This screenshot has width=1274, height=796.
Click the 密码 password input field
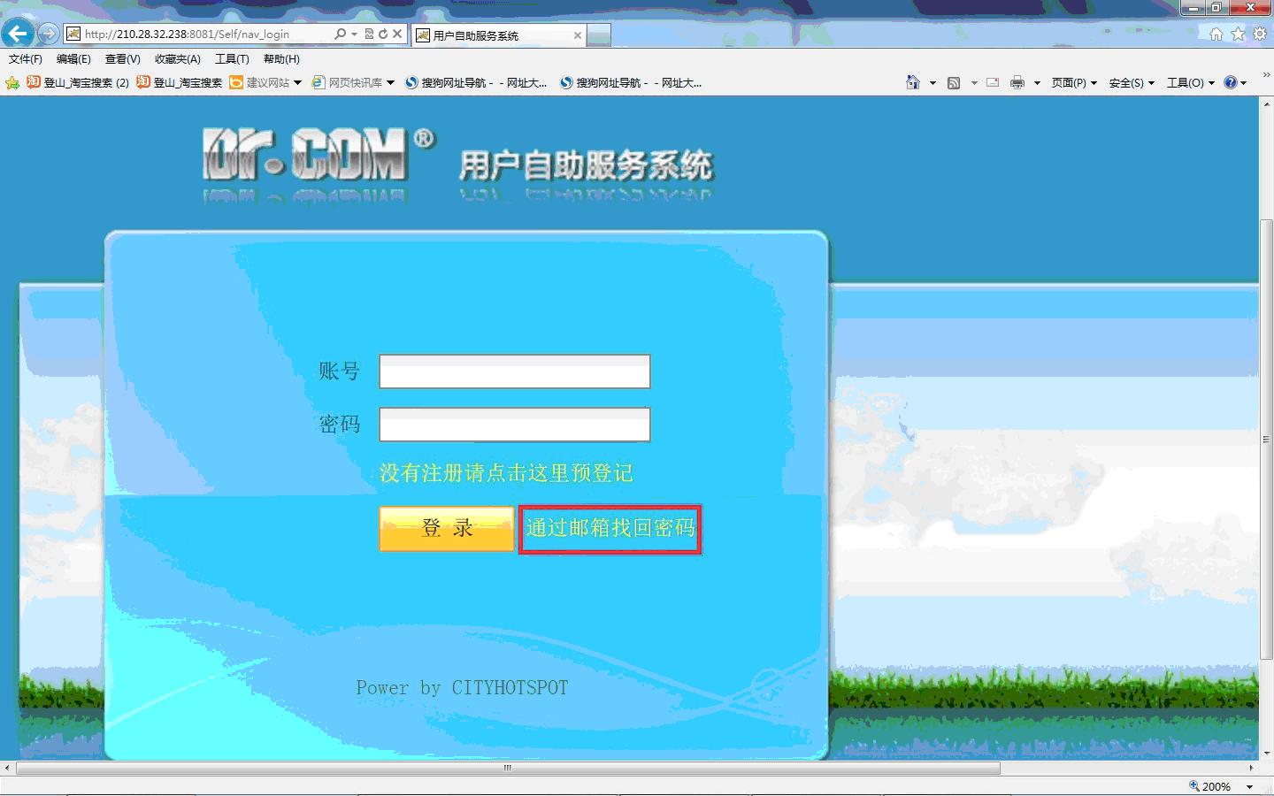(x=515, y=425)
